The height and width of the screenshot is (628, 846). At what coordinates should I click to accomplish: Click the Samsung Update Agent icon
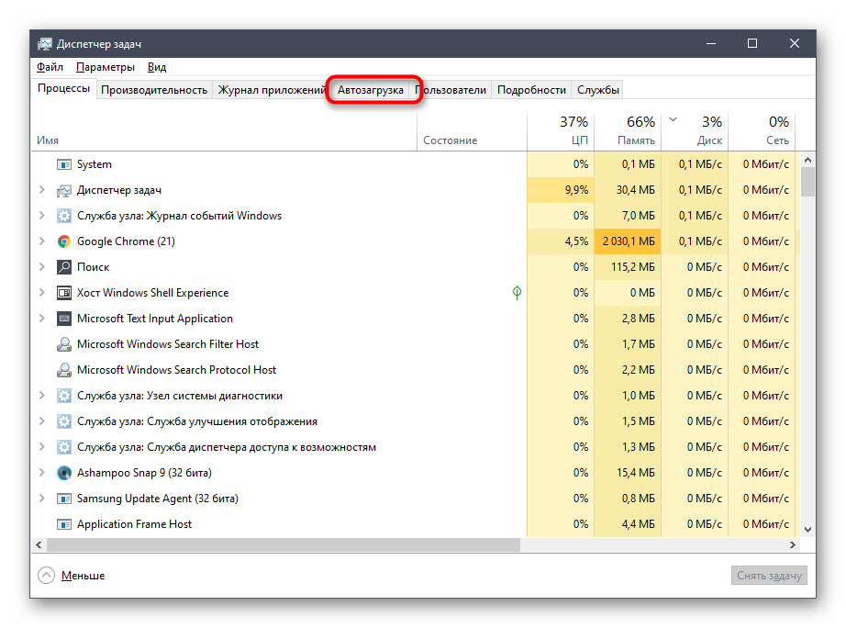coord(64,499)
